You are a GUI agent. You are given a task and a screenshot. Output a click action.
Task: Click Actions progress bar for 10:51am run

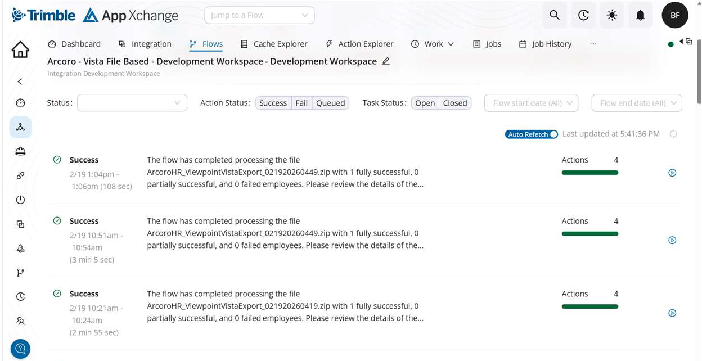[590, 234]
